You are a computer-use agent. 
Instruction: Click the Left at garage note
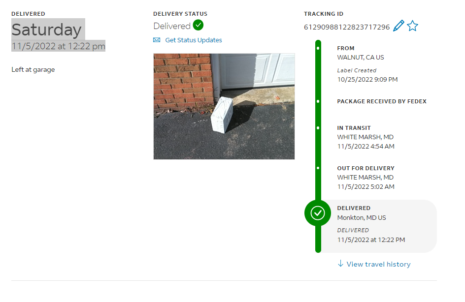point(33,70)
